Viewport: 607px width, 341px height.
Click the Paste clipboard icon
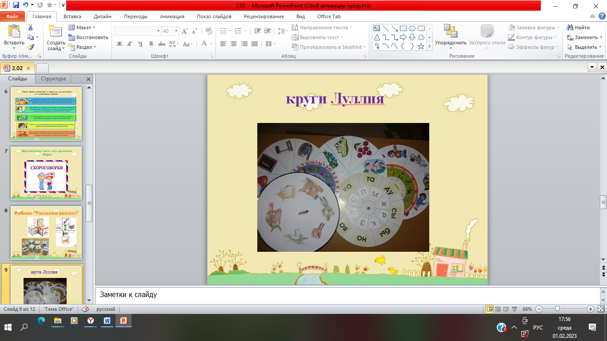coord(14,32)
